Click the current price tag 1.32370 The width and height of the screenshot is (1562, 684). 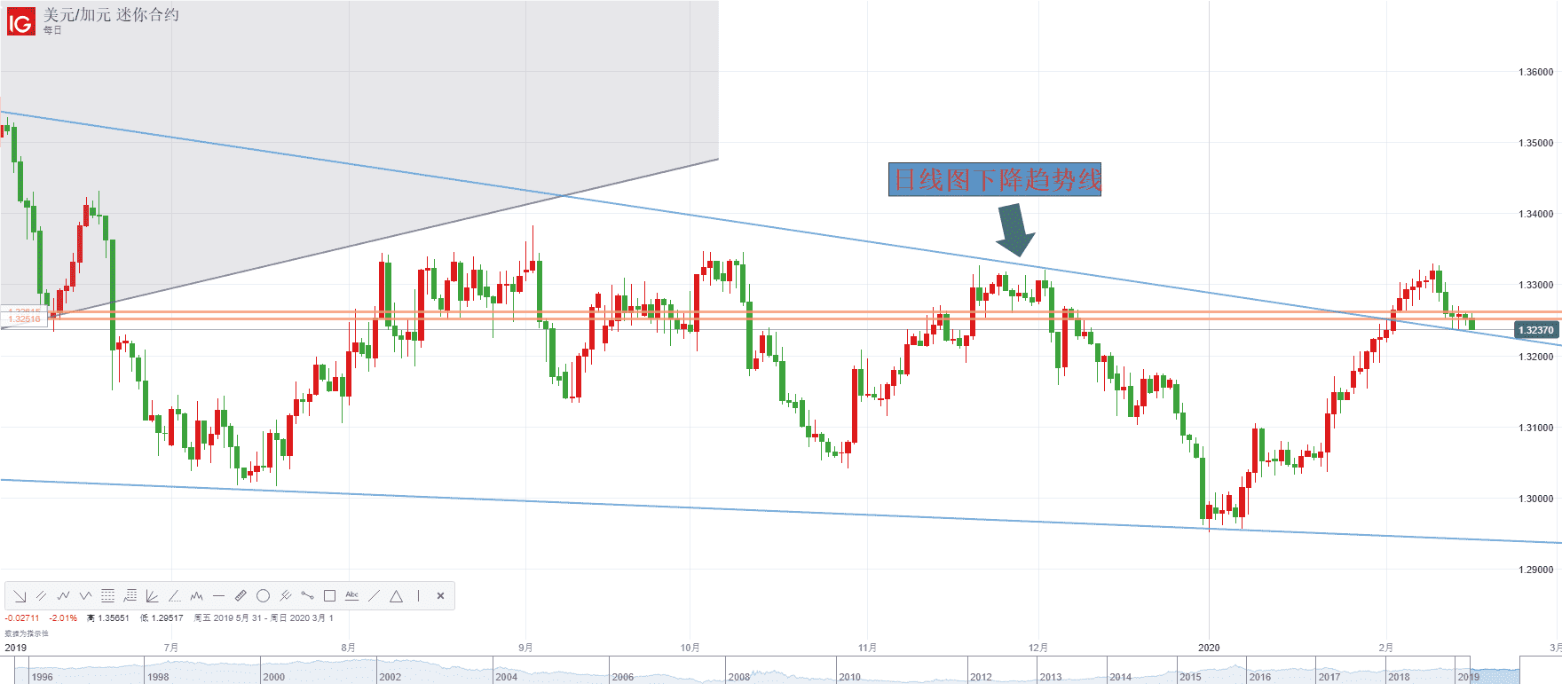(1536, 330)
